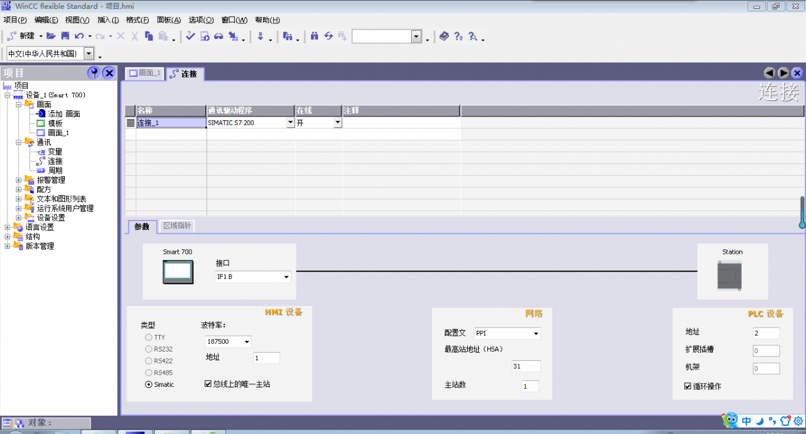Go to the previous editor tab arrow

click(x=769, y=73)
